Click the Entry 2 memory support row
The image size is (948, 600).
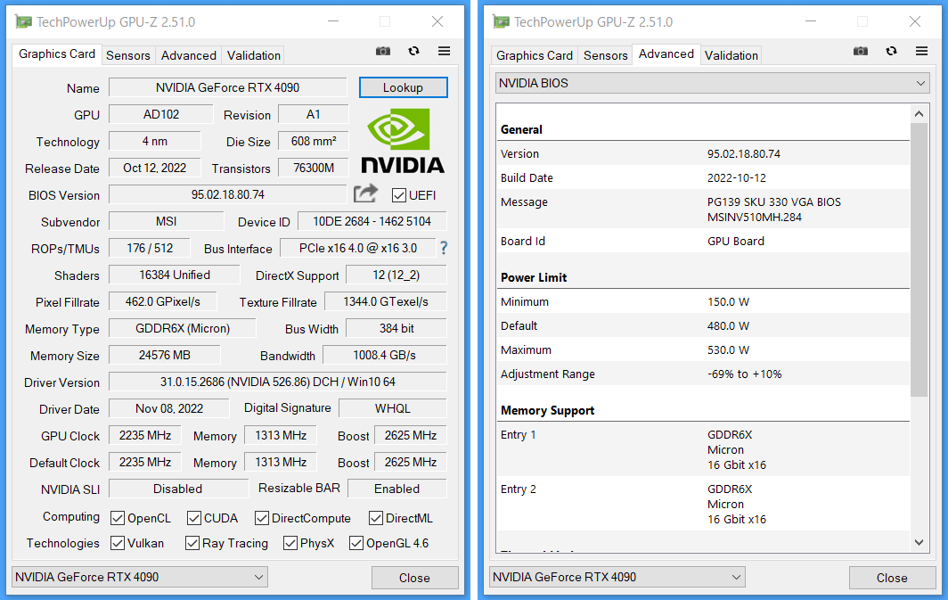[703, 504]
